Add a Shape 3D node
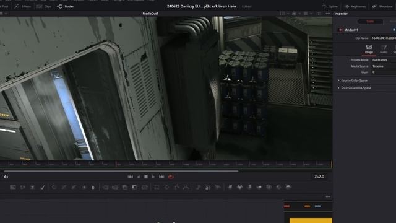The image size is (396, 223). (x=239, y=187)
